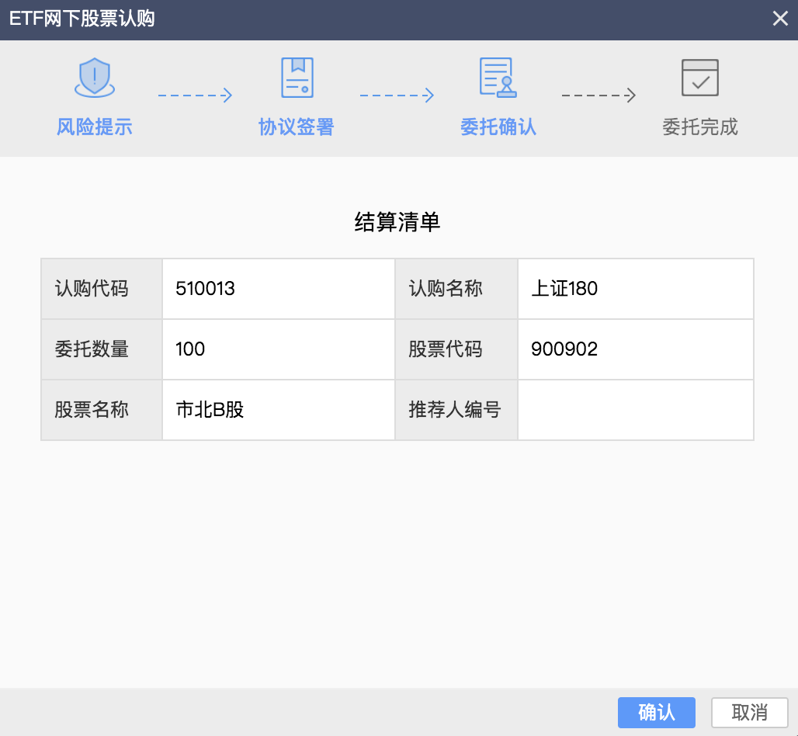The height and width of the screenshot is (736, 798).
Task: Go to the 风险提示 step label
Action: pyautogui.click(x=95, y=127)
